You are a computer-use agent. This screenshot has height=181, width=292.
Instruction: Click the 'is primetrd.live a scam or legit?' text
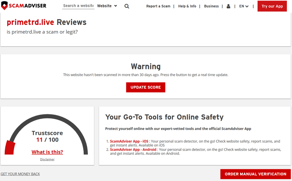[x=42, y=32]
